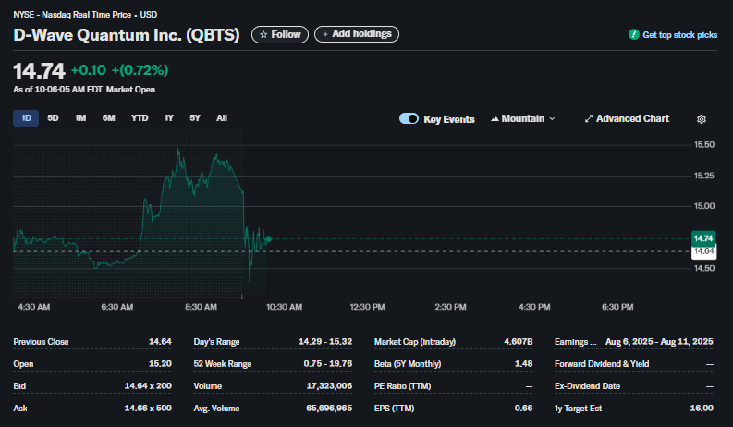733x427 pixels.
Task: Select the YTD range tab
Action: tap(140, 118)
